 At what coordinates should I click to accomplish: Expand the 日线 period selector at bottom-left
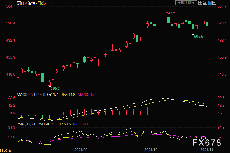click(x=6, y=150)
